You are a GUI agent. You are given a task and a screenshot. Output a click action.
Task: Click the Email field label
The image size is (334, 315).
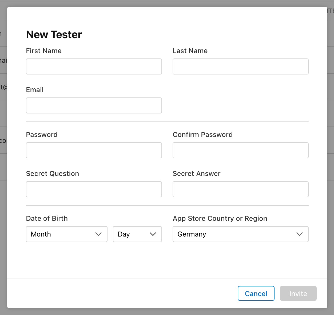pyautogui.click(x=35, y=90)
